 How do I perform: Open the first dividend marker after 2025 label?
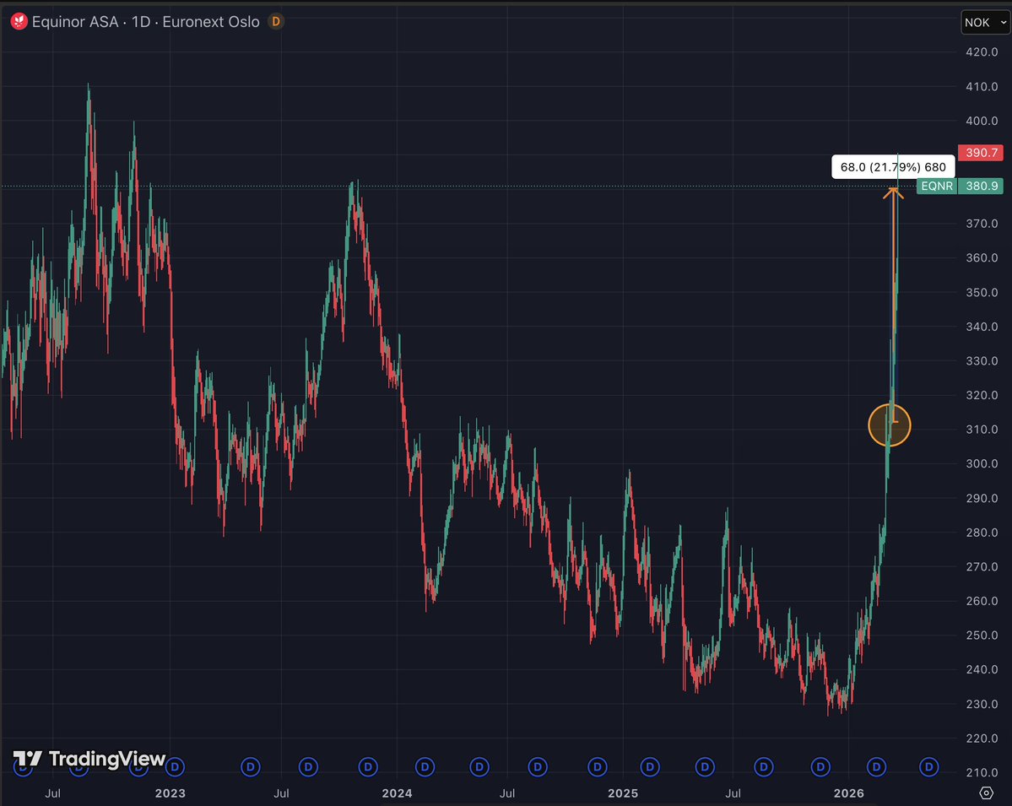pos(650,766)
